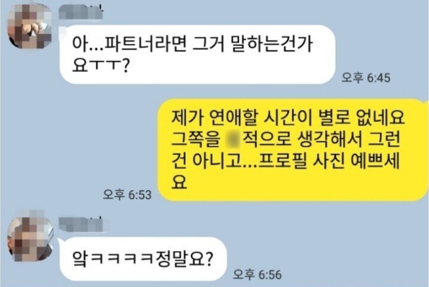The height and width of the screenshot is (287, 429).
Task: Select the white bubble starting with 아...파트너라면
Action: (197, 55)
